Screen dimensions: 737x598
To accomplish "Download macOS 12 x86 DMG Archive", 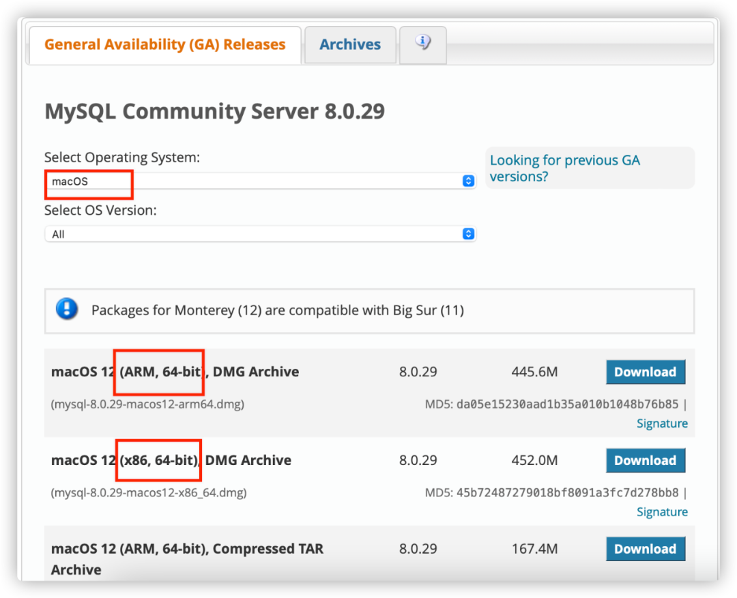I will [646, 460].
